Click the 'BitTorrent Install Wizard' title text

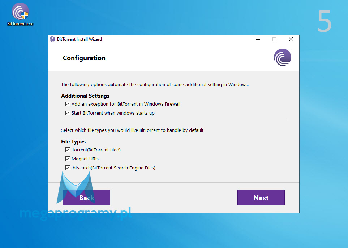click(x=80, y=39)
